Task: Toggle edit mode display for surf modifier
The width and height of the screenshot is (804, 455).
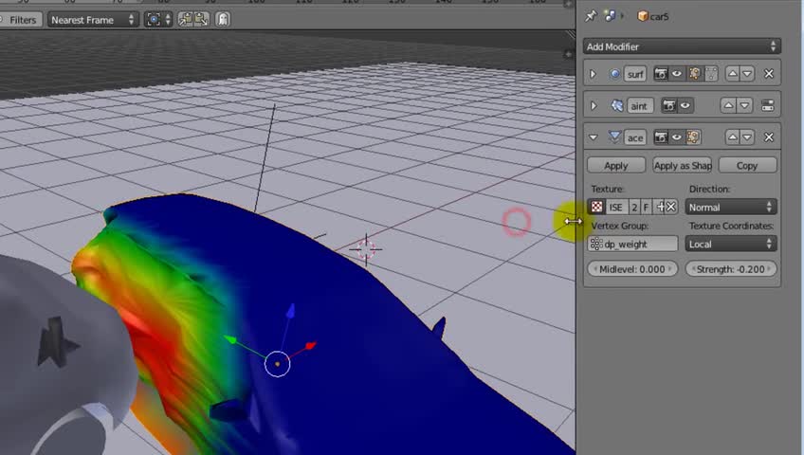Action: pos(694,74)
